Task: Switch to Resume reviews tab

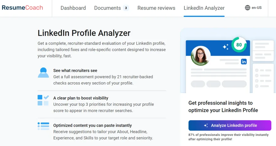Action: (x=156, y=8)
